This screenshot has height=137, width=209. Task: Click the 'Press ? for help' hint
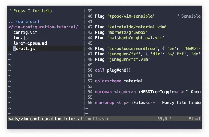coord(30,11)
